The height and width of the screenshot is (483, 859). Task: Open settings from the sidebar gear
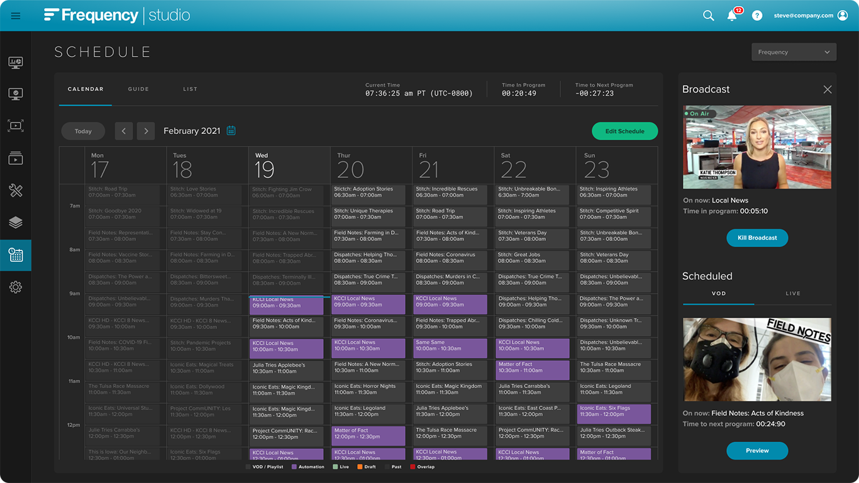[16, 287]
